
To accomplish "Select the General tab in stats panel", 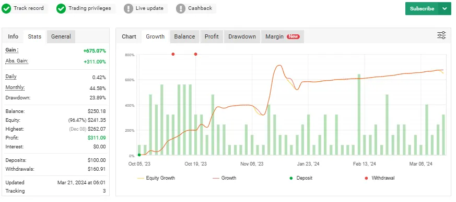I will point(61,36).
